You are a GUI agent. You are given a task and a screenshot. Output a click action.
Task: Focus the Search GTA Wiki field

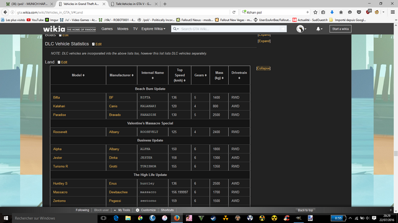coord(229,29)
